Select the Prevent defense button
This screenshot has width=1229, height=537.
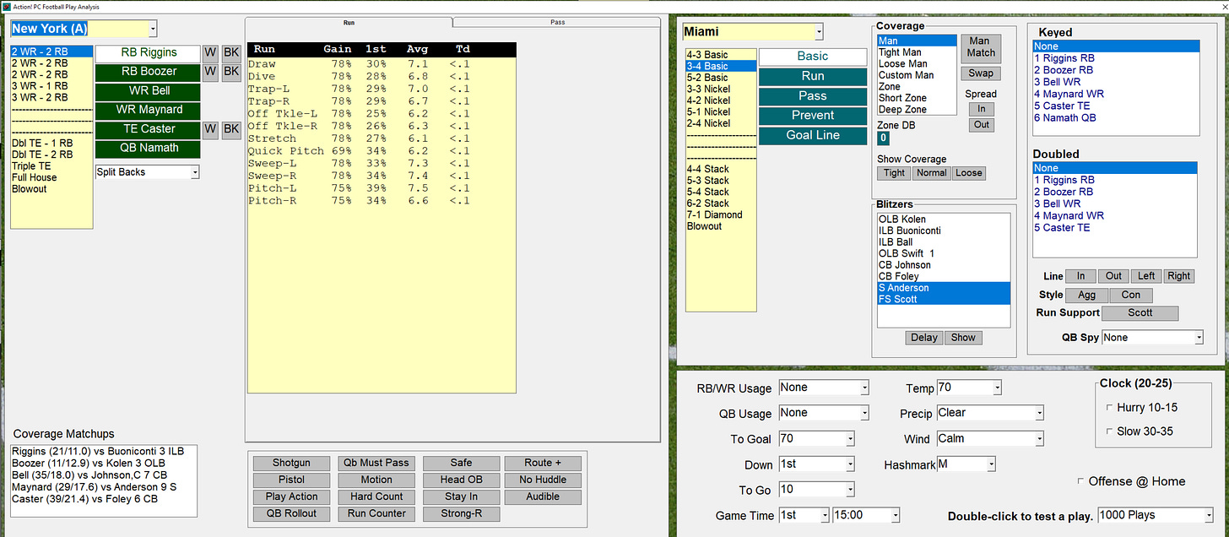coord(813,116)
